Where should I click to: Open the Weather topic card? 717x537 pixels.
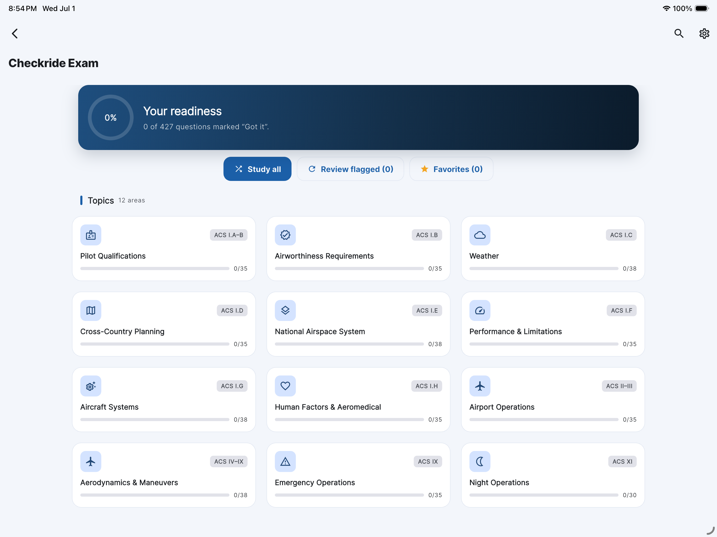tap(553, 248)
